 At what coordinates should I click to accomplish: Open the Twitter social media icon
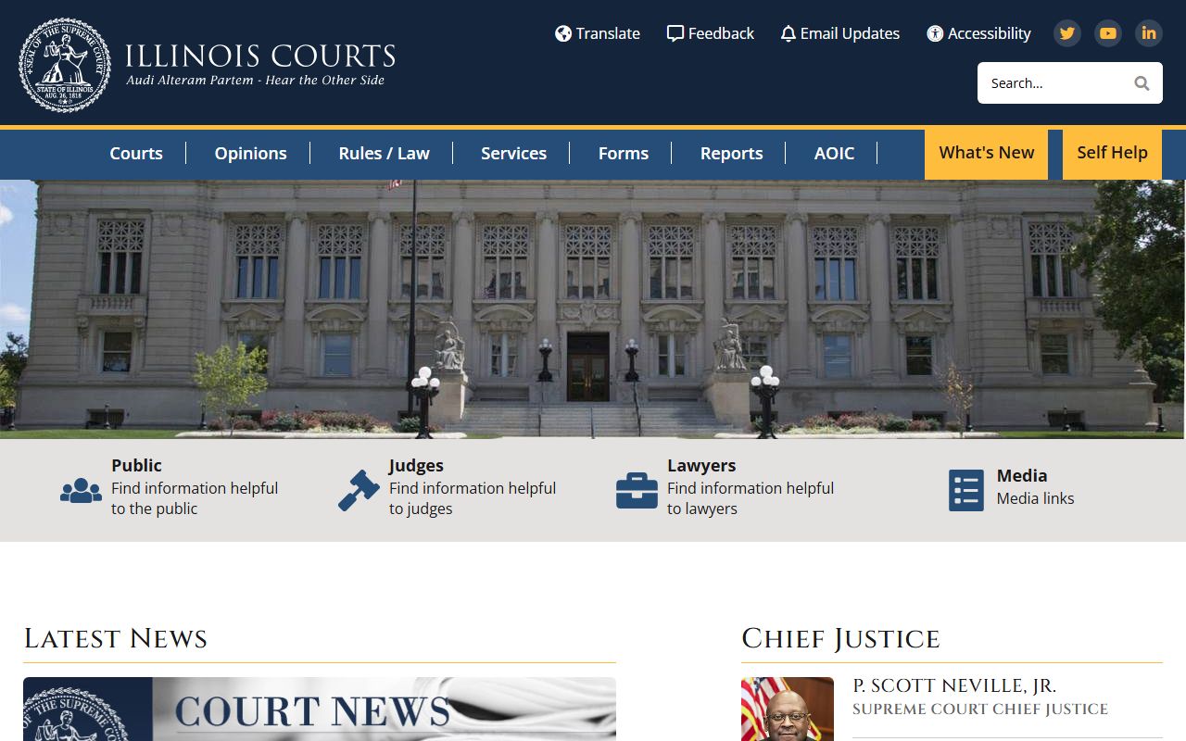tap(1067, 33)
